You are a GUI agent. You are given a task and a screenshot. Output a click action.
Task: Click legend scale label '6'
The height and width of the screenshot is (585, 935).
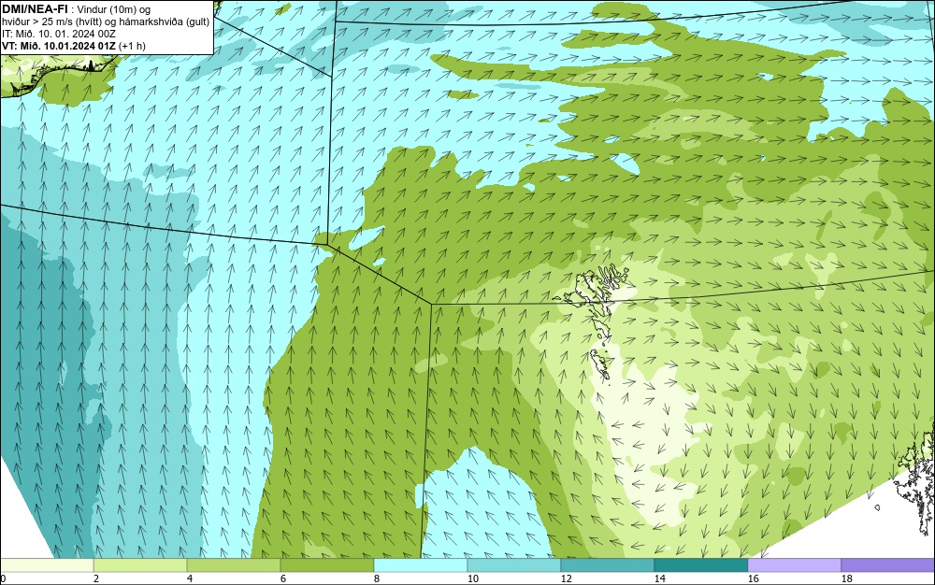pos(283,578)
